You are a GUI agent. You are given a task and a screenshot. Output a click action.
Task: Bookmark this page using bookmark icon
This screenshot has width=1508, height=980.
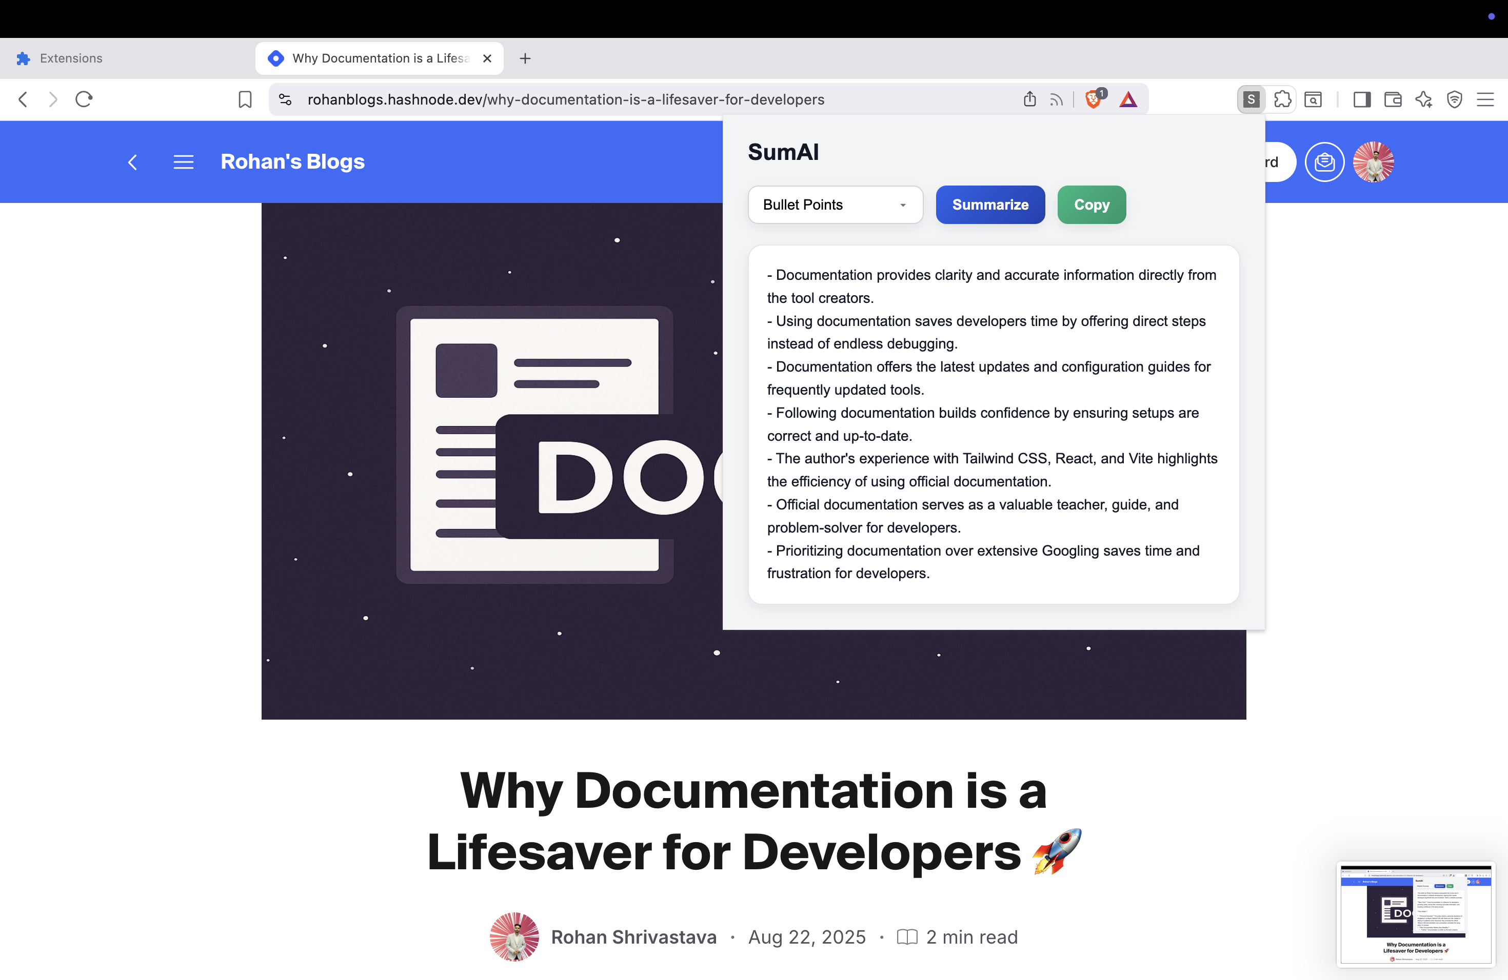(x=245, y=99)
